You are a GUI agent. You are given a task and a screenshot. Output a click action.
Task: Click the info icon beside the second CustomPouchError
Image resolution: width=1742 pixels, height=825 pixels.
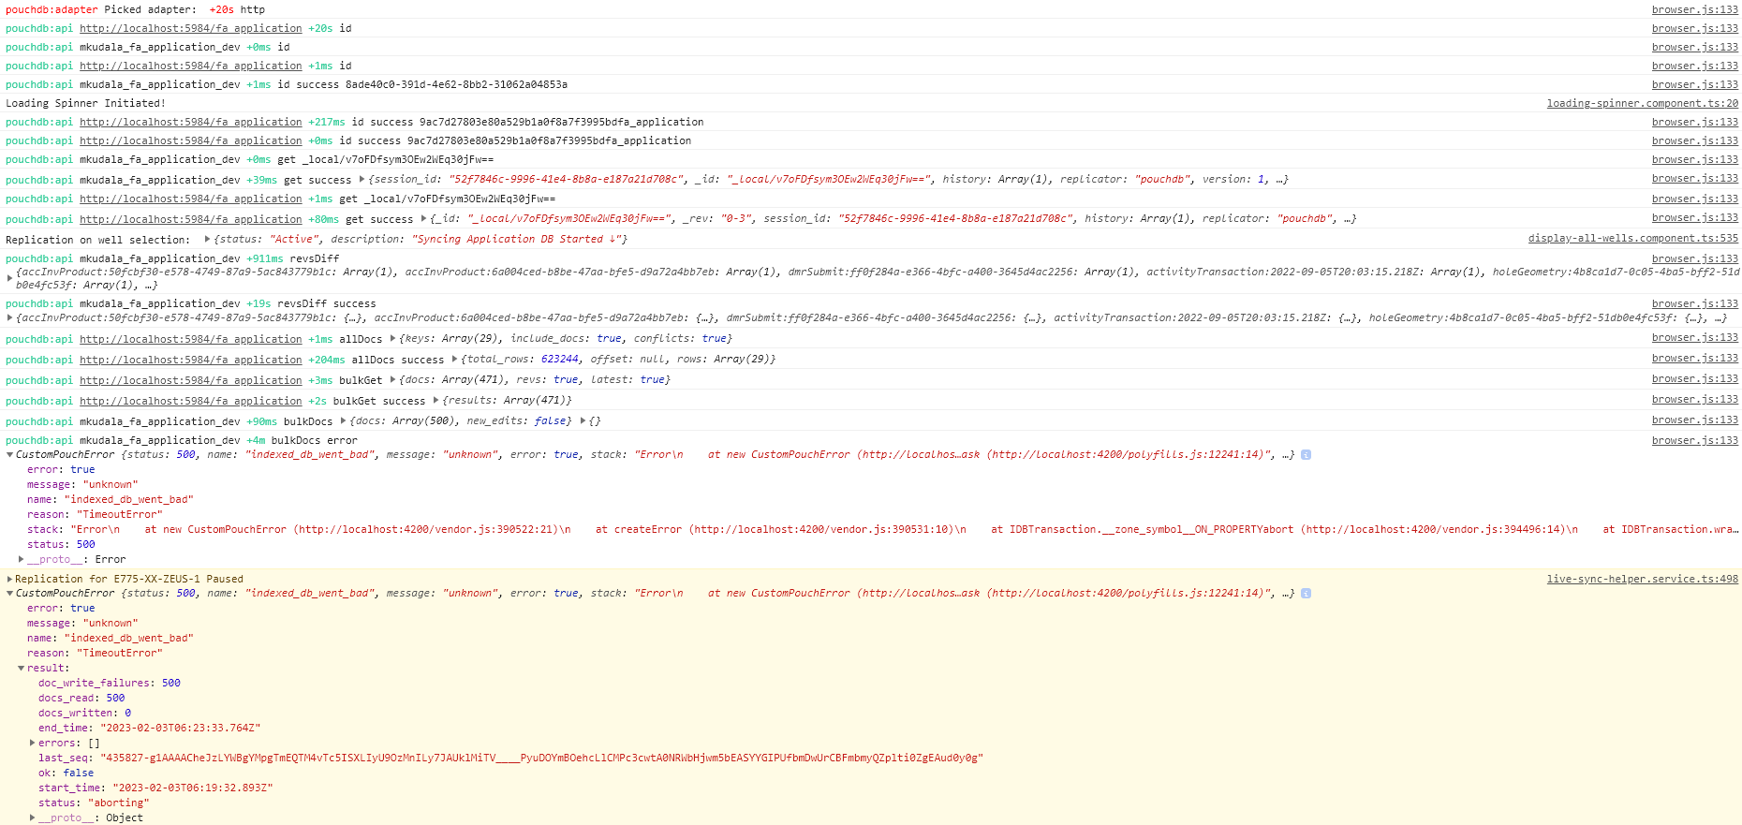[1306, 594]
